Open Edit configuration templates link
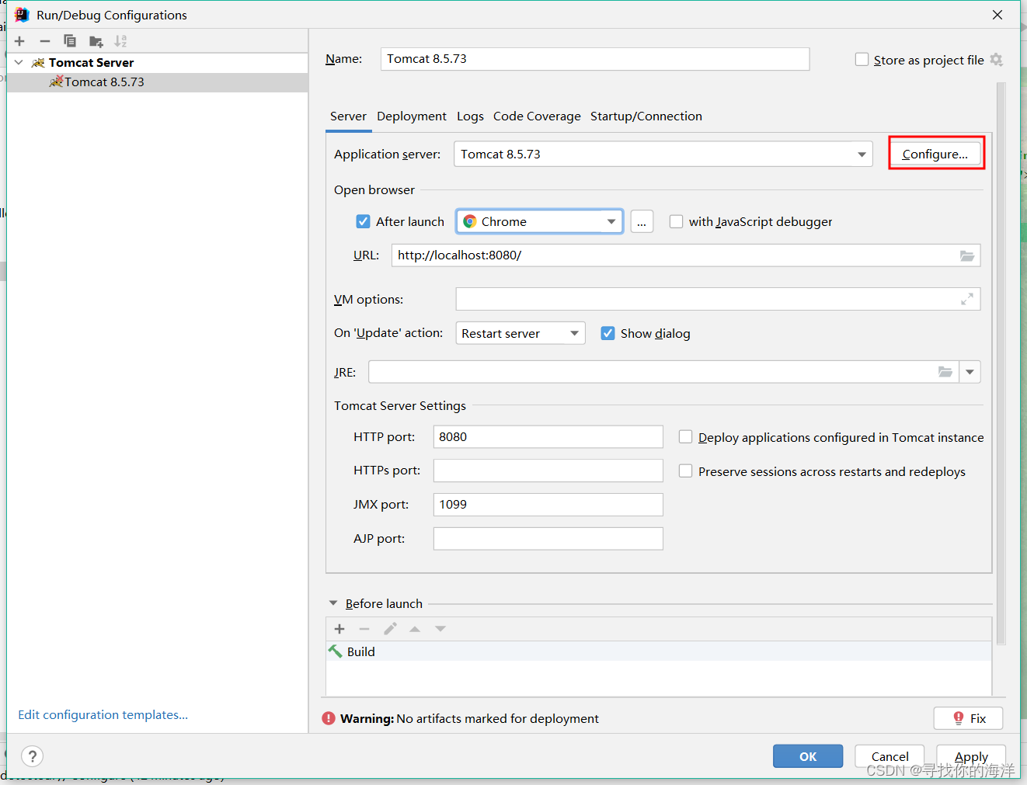Image resolution: width=1027 pixels, height=785 pixels. [x=103, y=715]
